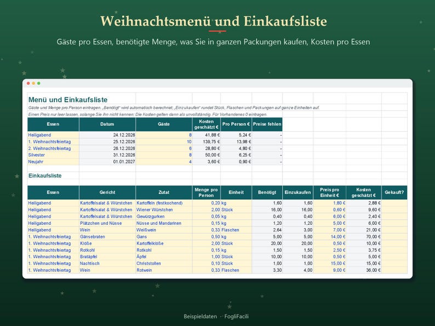Screen dimensions: 435x326
Task: Click the red close window dot
Action: [28, 83]
